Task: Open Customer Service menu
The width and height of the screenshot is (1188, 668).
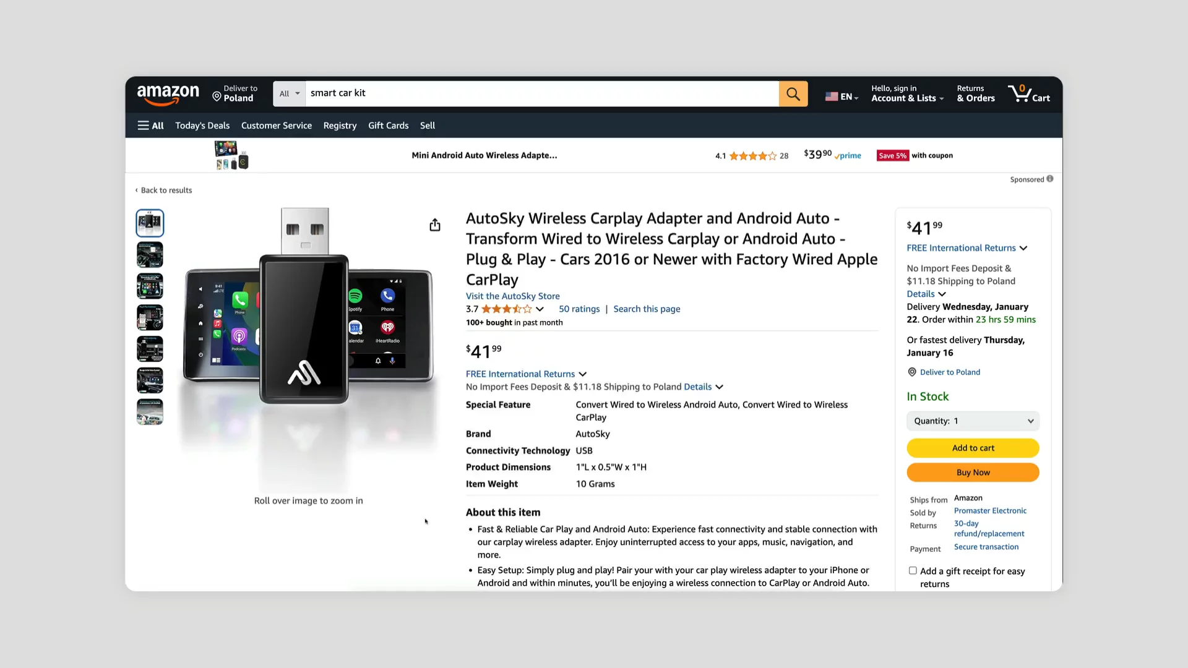Action: tap(277, 125)
